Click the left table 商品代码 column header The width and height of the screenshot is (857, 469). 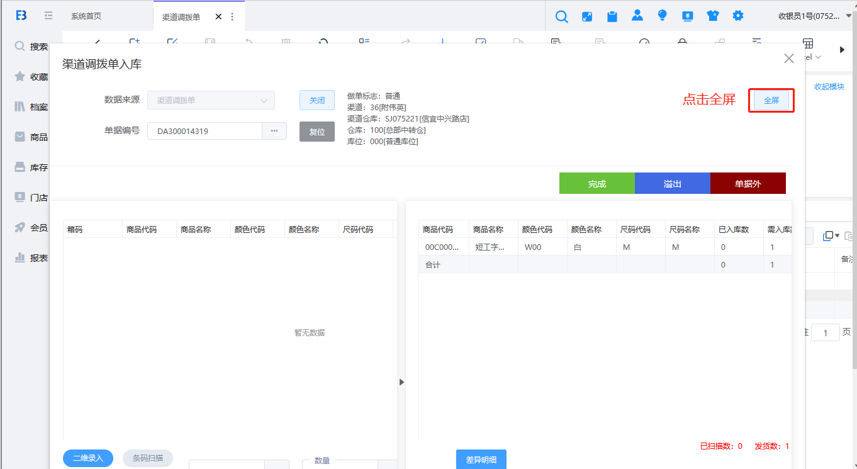[150, 229]
